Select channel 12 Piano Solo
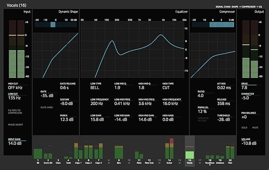Viewport: 269px width, 170px height. pos(149,161)
